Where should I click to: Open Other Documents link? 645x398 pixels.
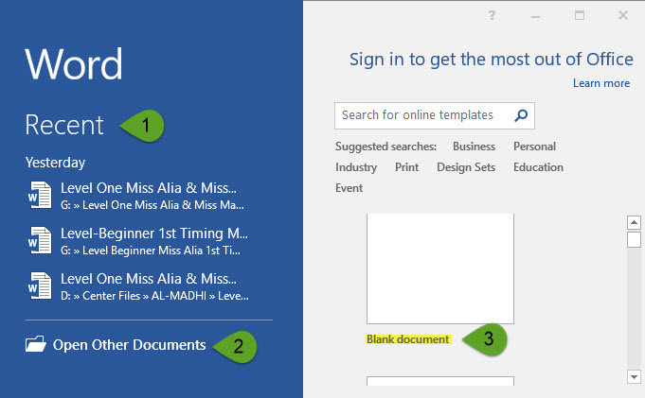129,345
